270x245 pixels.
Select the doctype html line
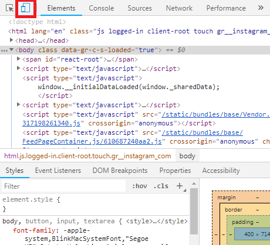coord(37,22)
